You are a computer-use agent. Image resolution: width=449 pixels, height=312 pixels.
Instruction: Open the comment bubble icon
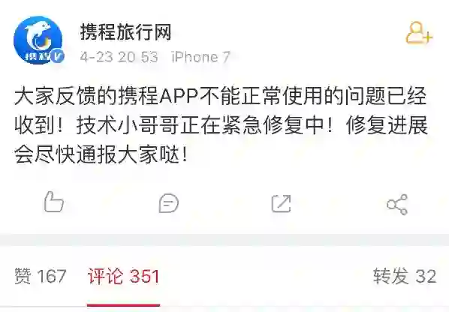point(169,203)
